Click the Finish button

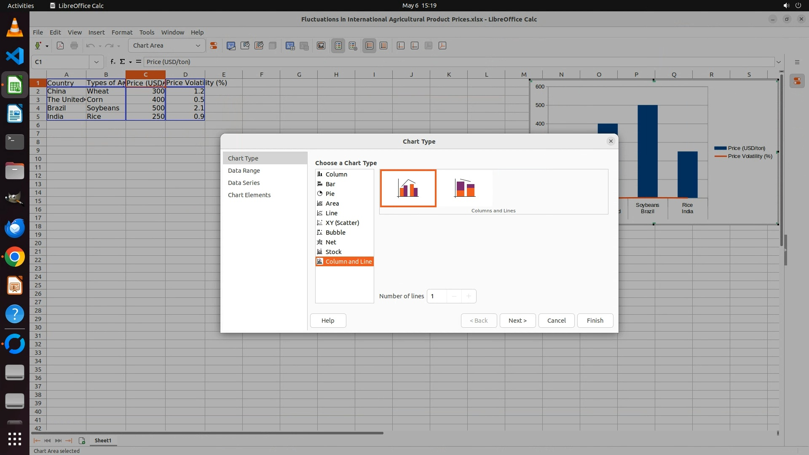595,321
